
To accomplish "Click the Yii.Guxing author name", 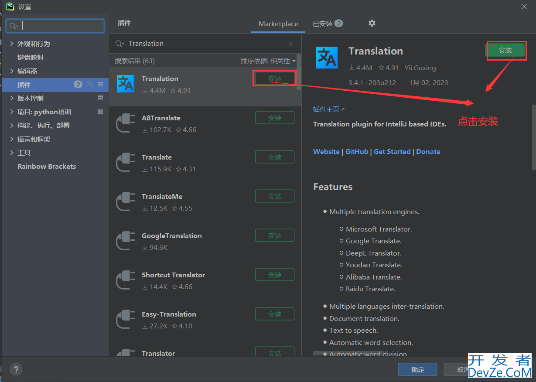I will click(x=420, y=68).
